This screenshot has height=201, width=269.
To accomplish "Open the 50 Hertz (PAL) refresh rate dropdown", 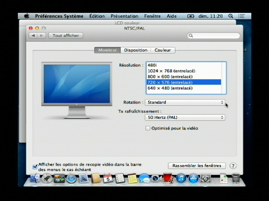I will pos(185,117).
